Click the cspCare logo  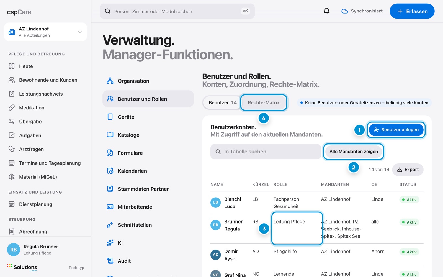19,12
